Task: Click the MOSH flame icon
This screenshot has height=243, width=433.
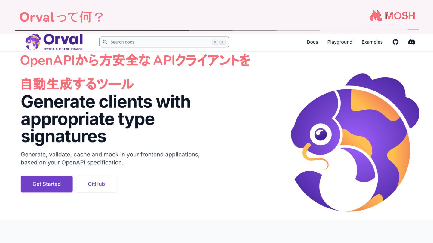Action: point(376,16)
